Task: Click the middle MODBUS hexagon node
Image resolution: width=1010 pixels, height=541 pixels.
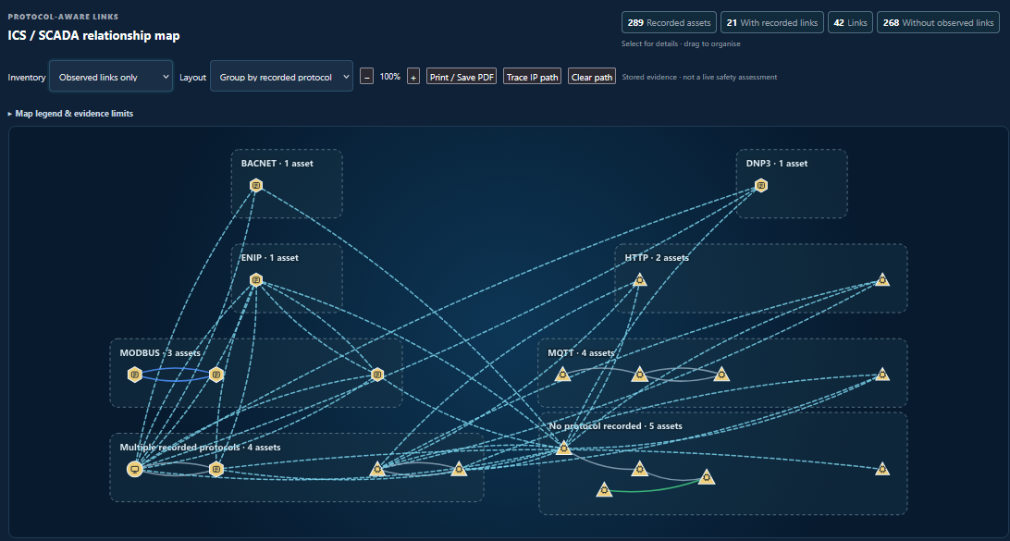Action: click(x=216, y=375)
